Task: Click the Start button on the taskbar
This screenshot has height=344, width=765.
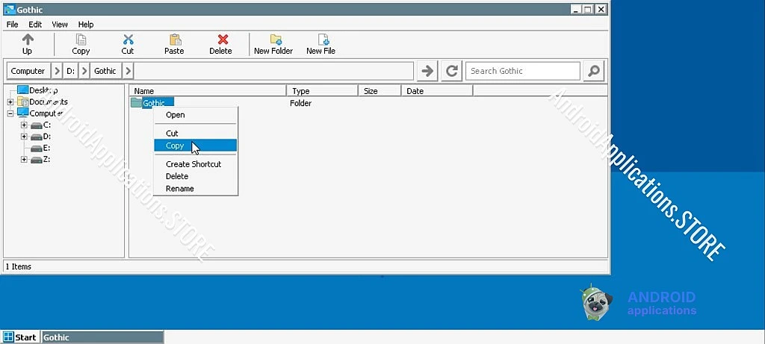Action: (20, 337)
